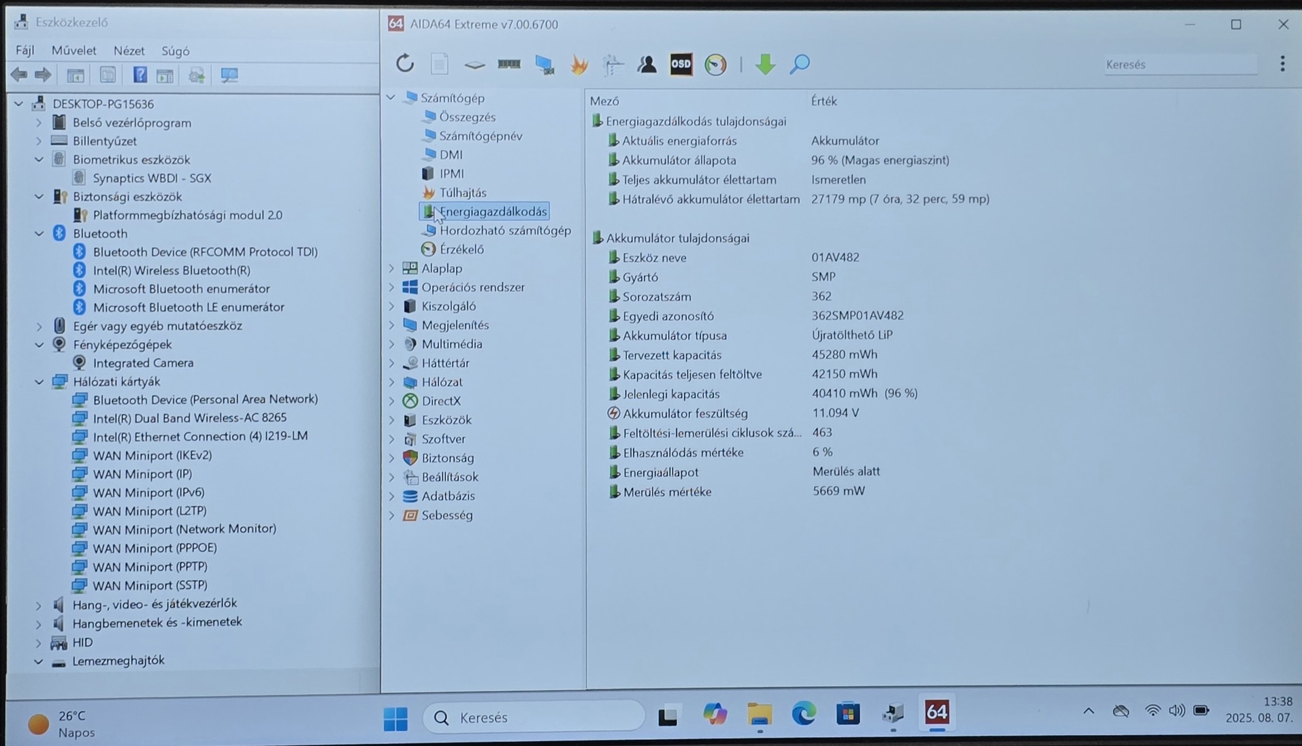Image resolution: width=1302 pixels, height=746 pixels.
Task: Show hidden system tray icons
Action: [1088, 711]
